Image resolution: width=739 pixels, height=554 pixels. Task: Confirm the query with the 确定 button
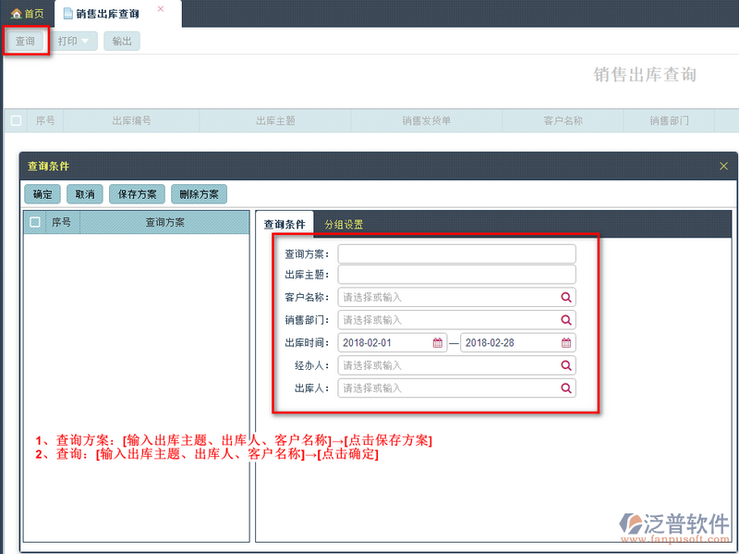point(42,194)
